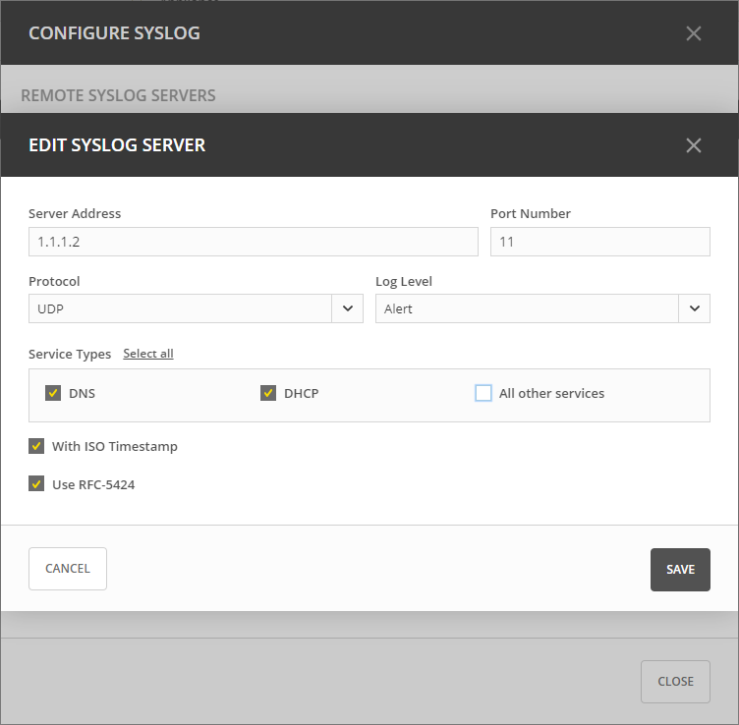Screen dimensions: 739x725
Task: Uncheck the DHCP service checkbox
Action: [268, 393]
